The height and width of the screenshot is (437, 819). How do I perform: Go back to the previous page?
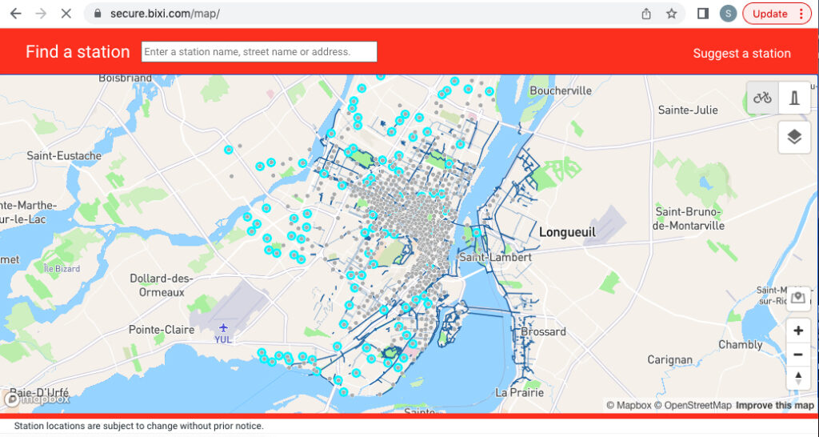(16, 14)
